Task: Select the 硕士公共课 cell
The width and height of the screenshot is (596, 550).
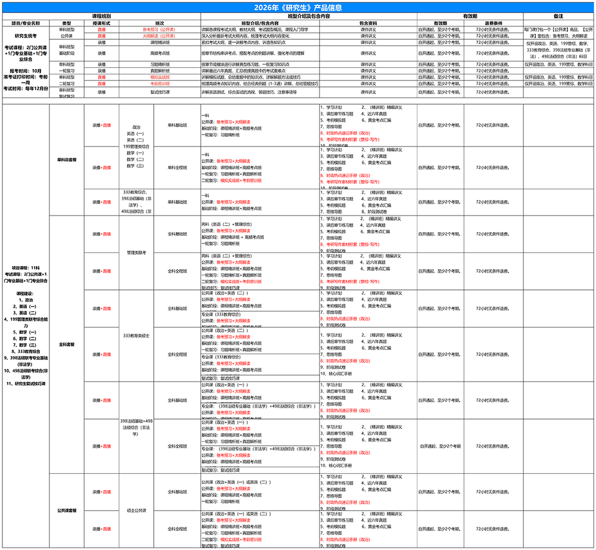Action: pos(136,510)
